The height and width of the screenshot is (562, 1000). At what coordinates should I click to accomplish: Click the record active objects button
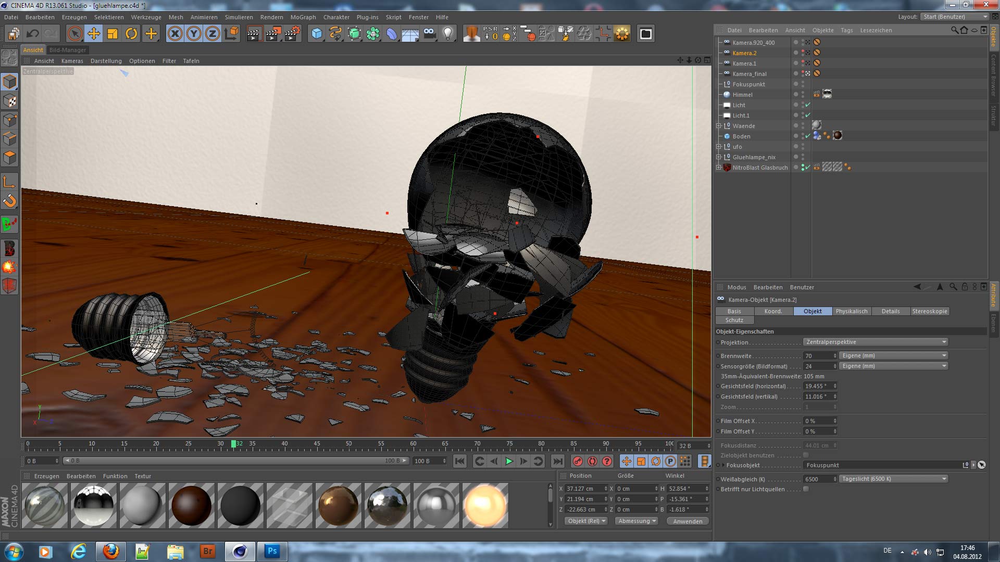point(578,461)
